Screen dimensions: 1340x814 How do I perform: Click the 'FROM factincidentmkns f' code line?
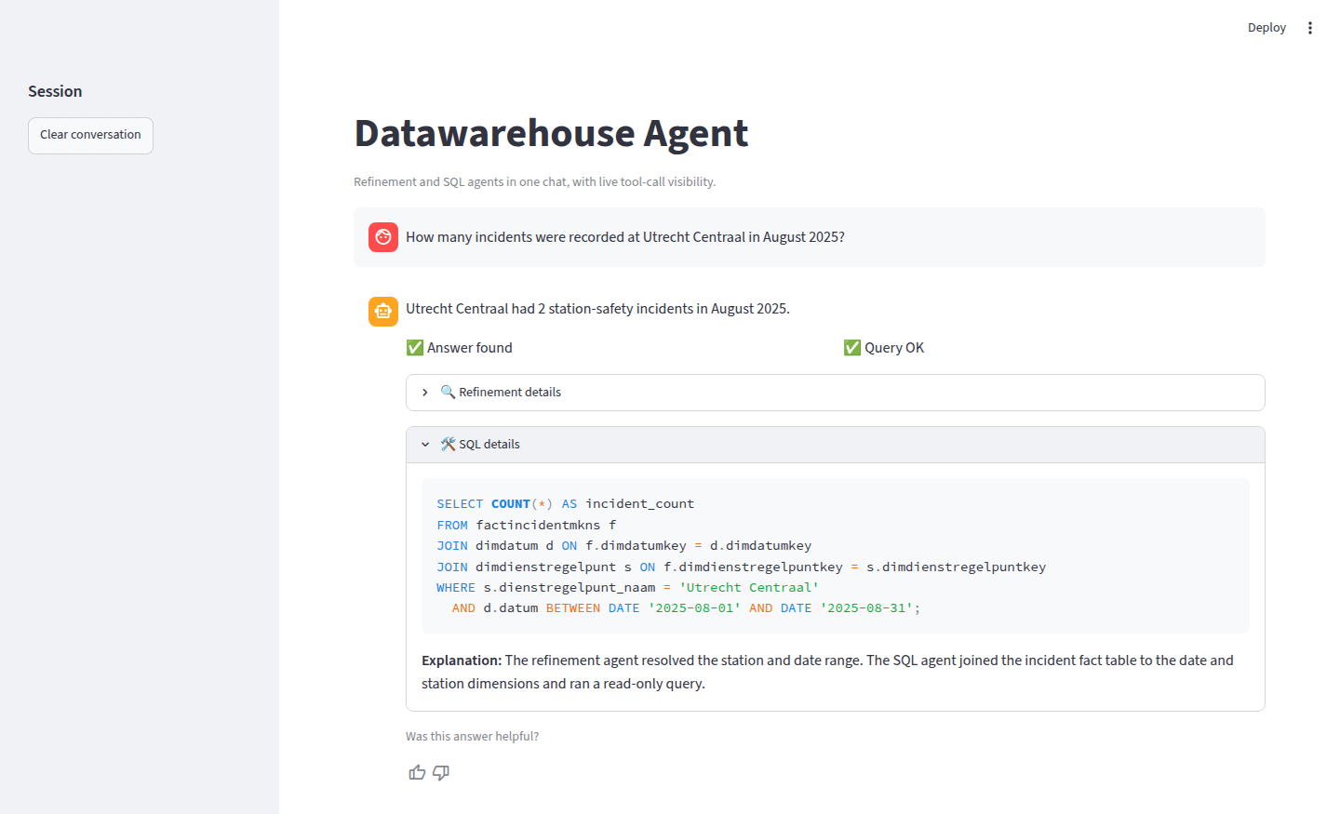(x=527, y=525)
